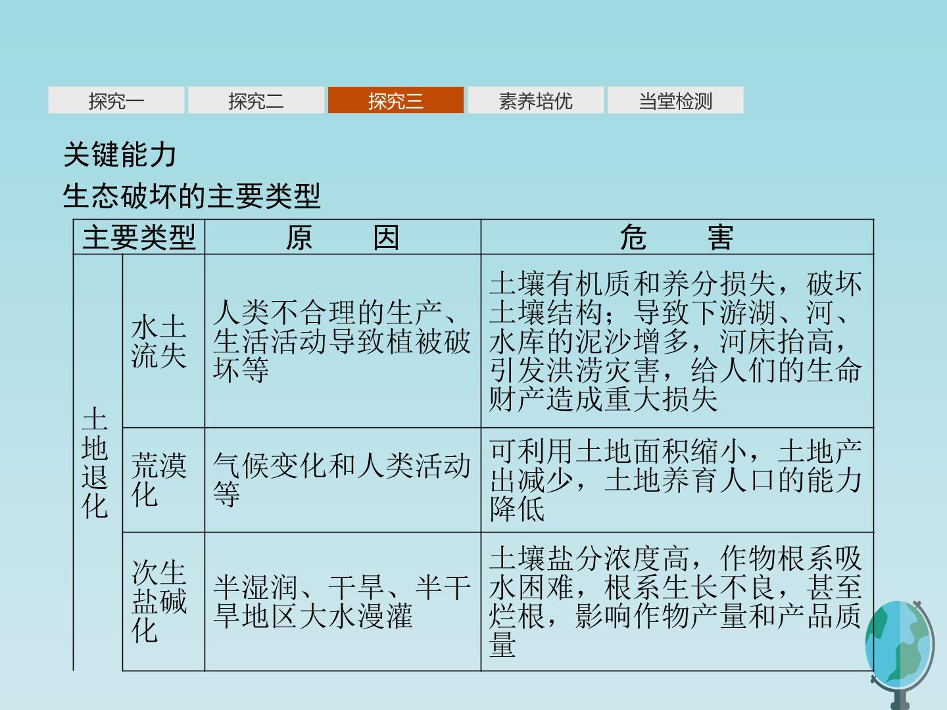This screenshot has width=947, height=710.
Task: Click the 危害 column header
Action: [677, 237]
